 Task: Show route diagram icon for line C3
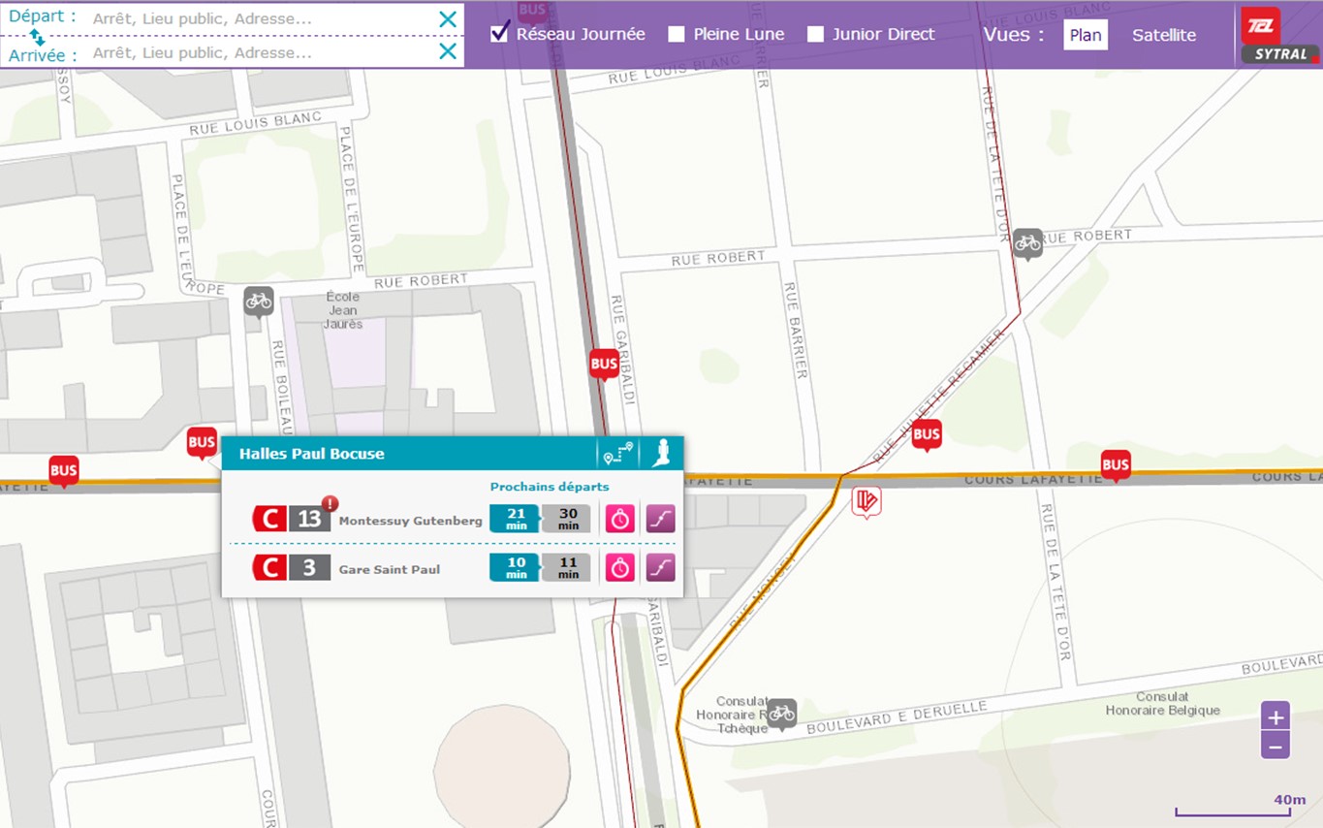[660, 568]
